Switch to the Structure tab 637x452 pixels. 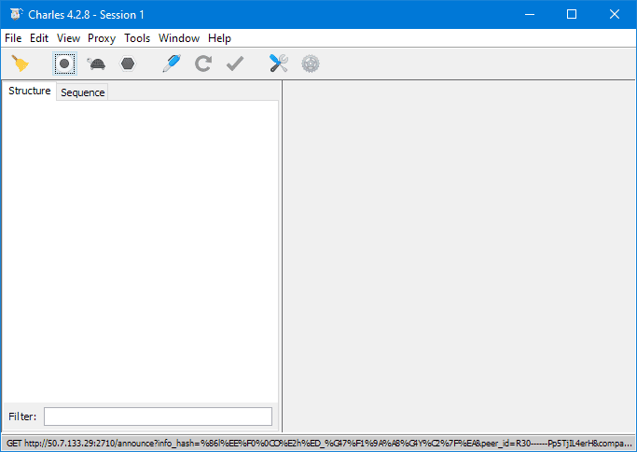[x=29, y=91]
